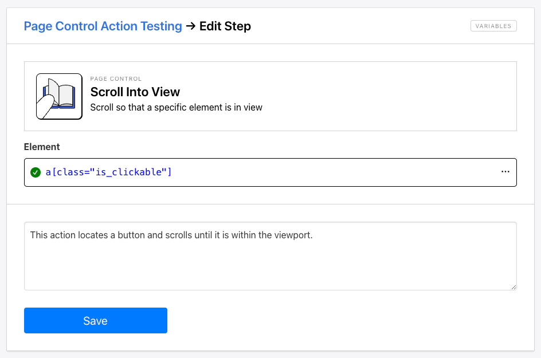541x358 pixels.
Task: Click the Element field label
Action: [42, 147]
